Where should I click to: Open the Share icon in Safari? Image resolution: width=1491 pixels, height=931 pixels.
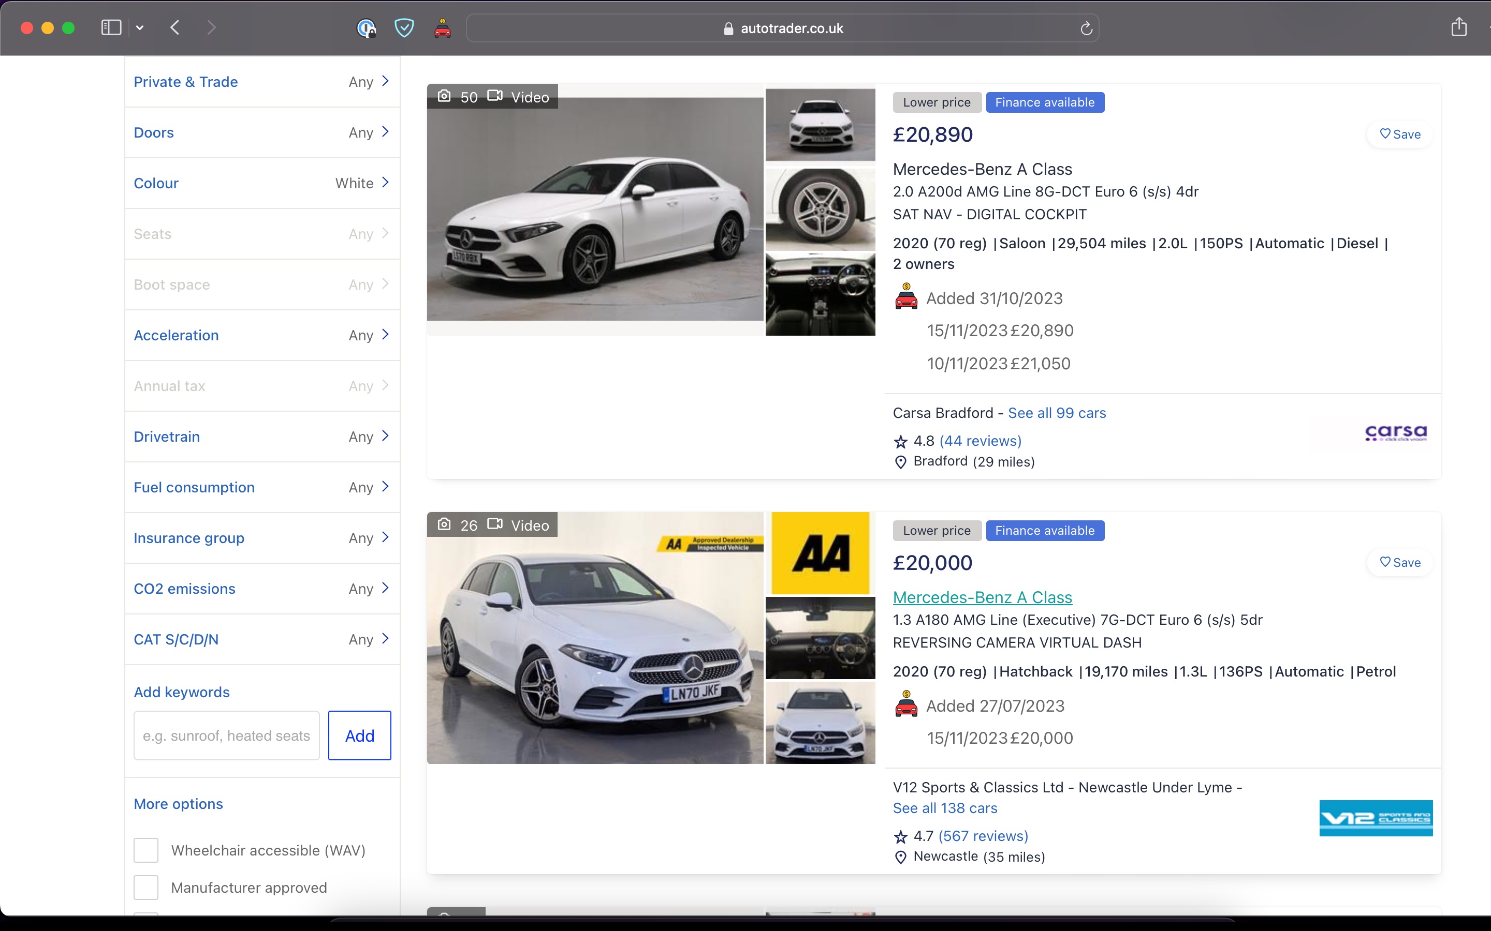(1459, 27)
